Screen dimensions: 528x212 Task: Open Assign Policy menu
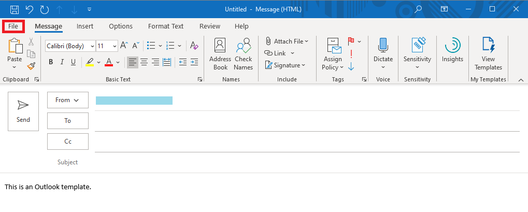click(333, 54)
